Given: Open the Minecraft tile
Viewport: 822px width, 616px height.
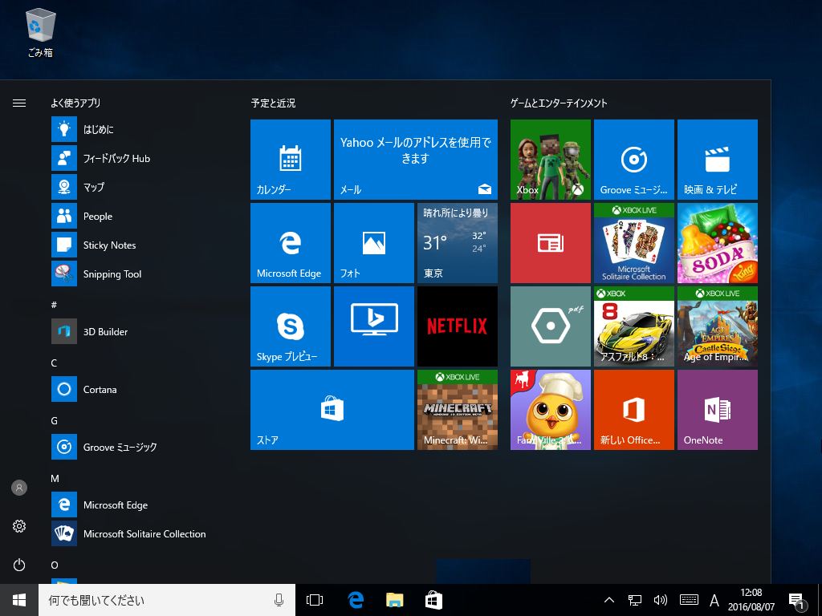Looking at the screenshot, I should tap(457, 410).
